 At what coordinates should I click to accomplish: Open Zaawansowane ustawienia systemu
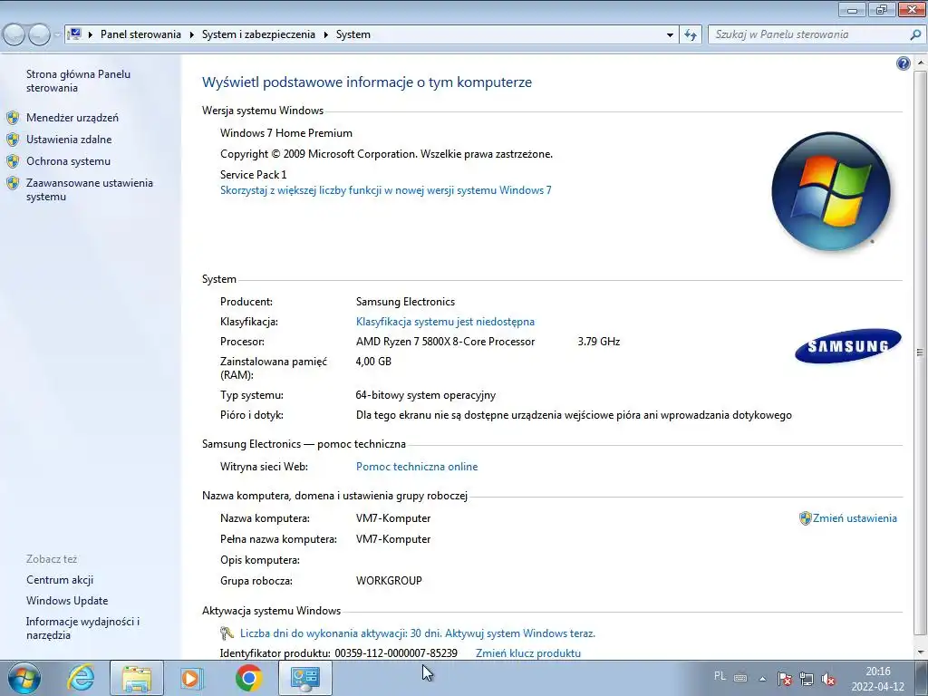click(x=90, y=190)
